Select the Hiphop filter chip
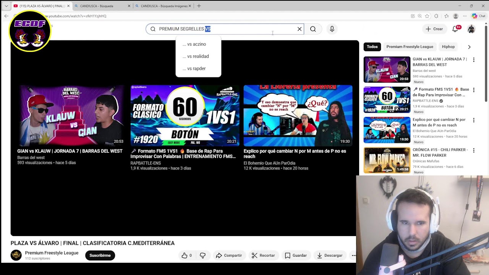 click(x=448, y=47)
